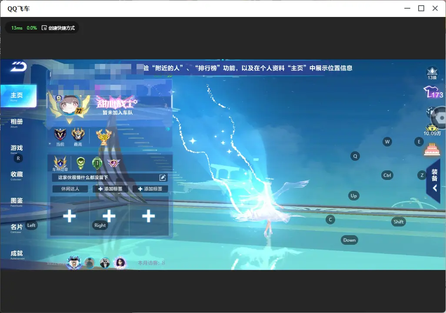This screenshot has width=446, height=313.
Task: Click 添加标签 button right beside 休闲达人
Action: (x=110, y=189)
